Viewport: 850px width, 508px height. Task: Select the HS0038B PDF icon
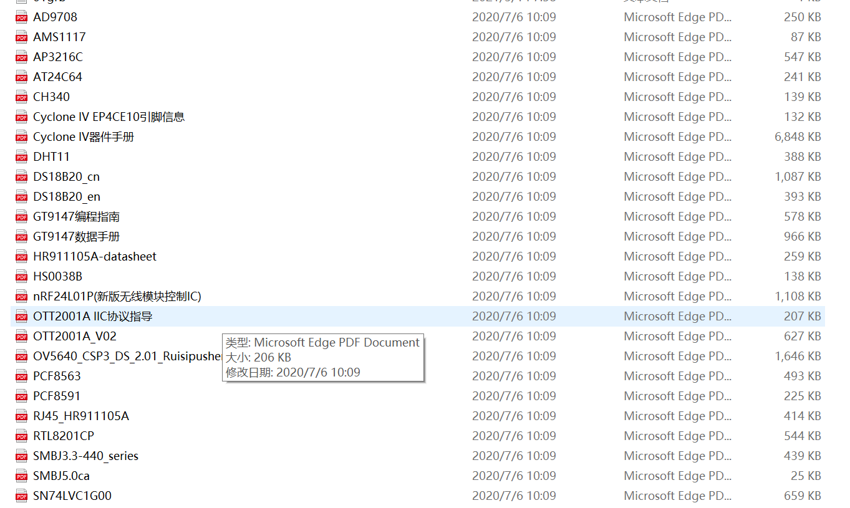pos(22,277)
